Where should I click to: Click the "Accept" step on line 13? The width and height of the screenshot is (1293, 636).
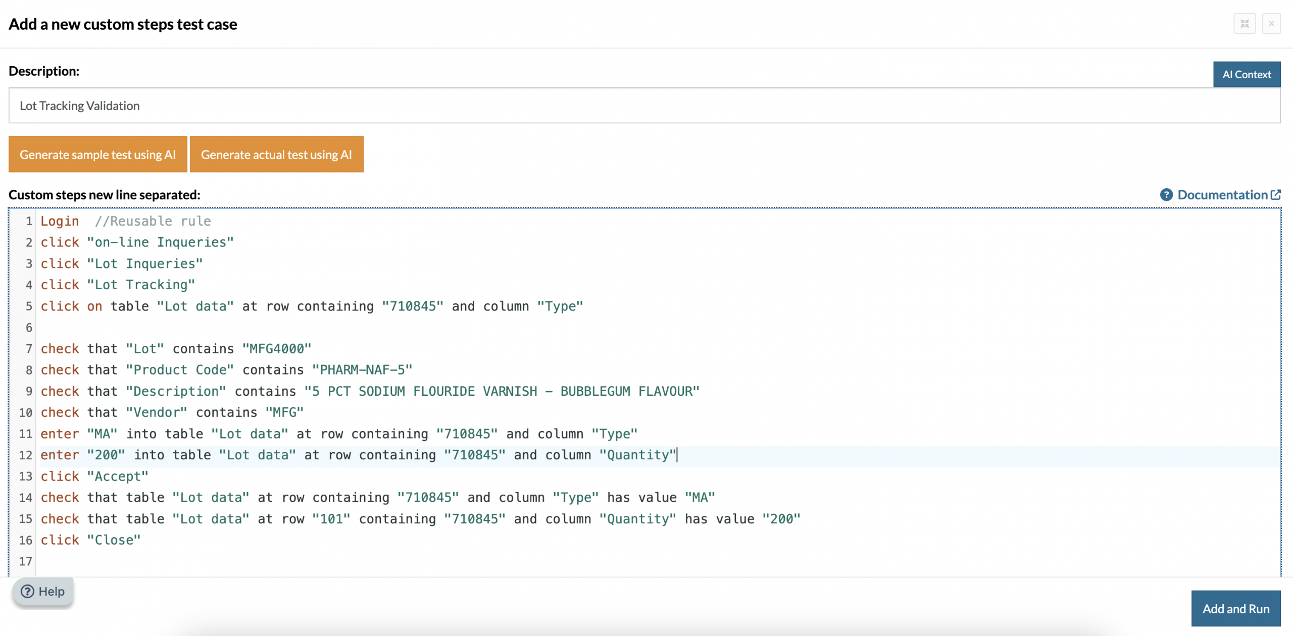118,476
